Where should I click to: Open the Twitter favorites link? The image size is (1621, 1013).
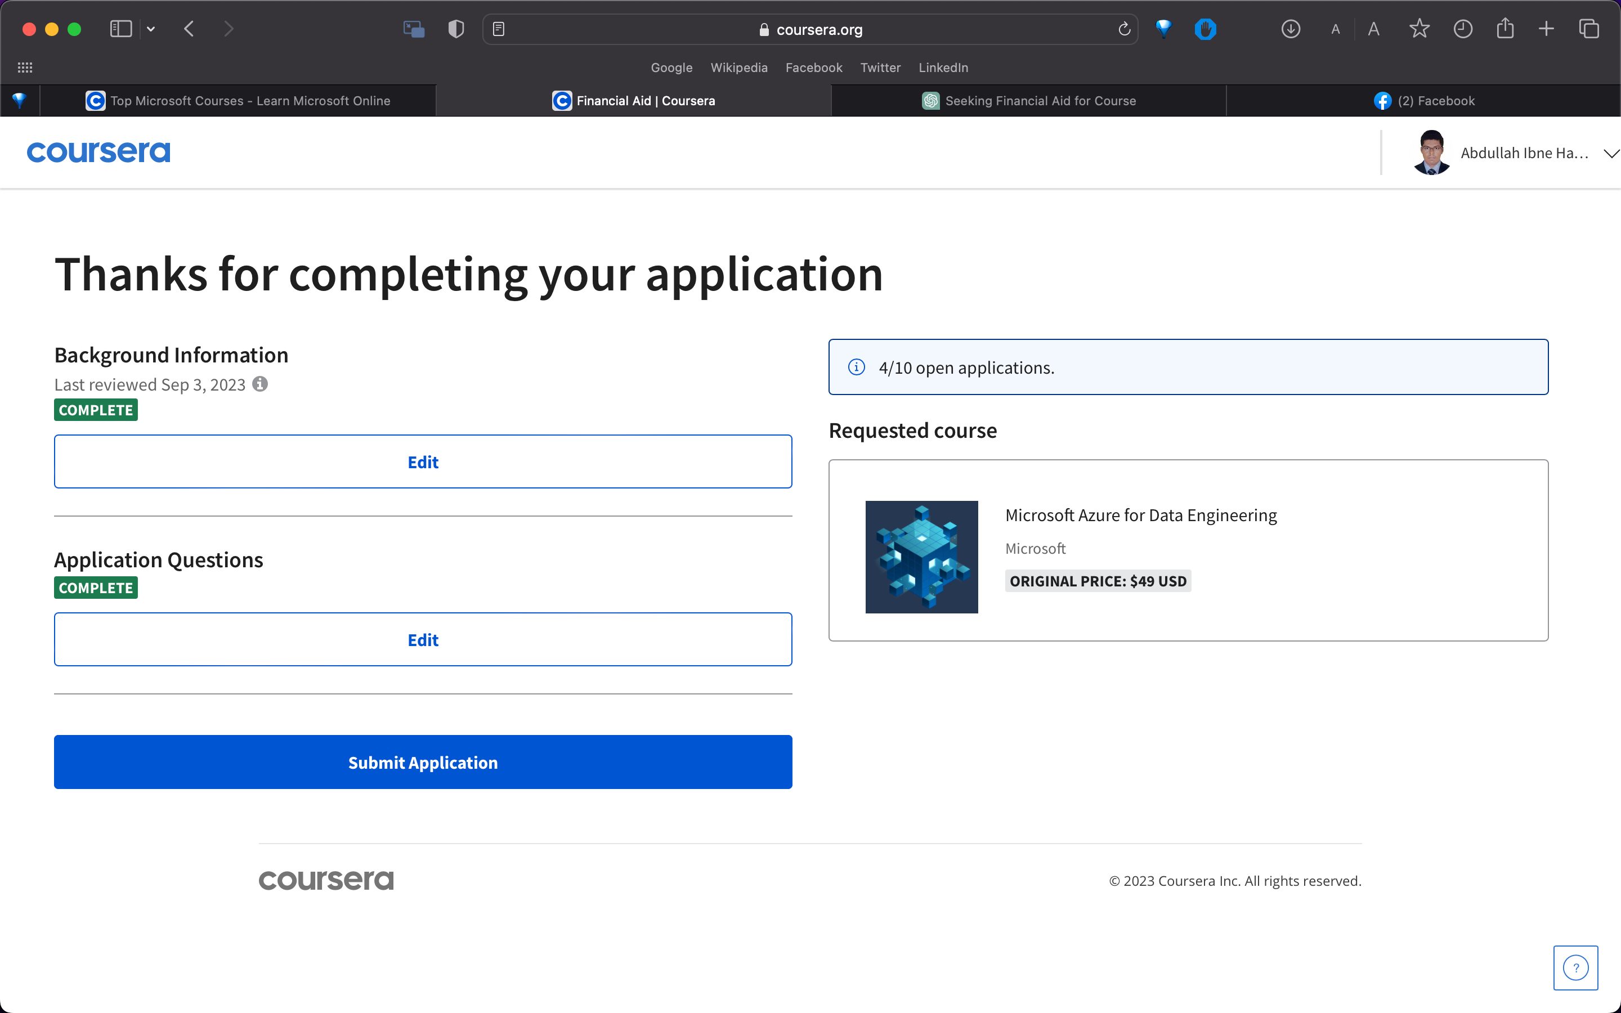[880, 68]
